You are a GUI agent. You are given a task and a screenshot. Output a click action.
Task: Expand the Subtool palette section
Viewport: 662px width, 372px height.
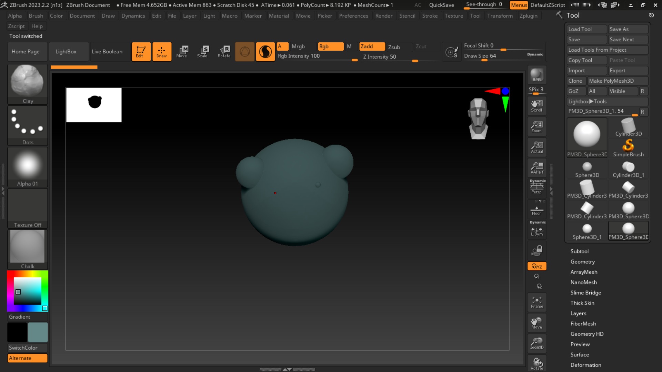pos(579,251)
